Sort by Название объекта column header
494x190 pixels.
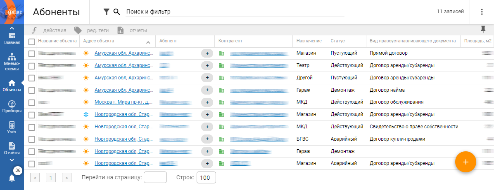(x=57, y=41)
